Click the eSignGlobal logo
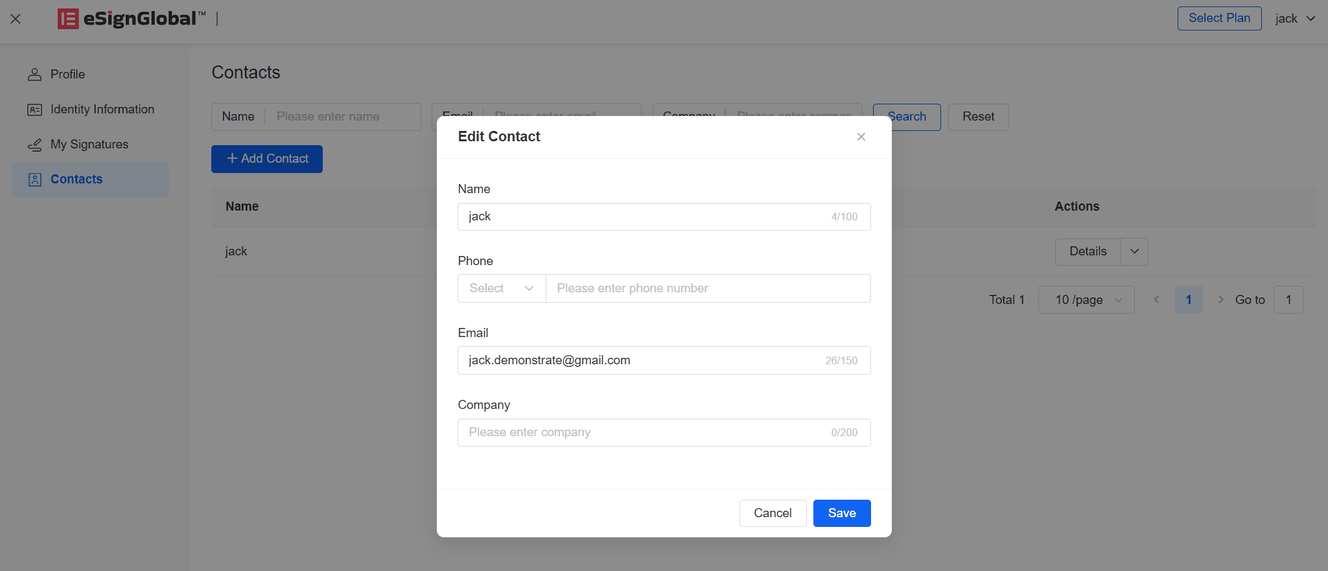This screenshot has width=1328, height=571. (132, 19)
